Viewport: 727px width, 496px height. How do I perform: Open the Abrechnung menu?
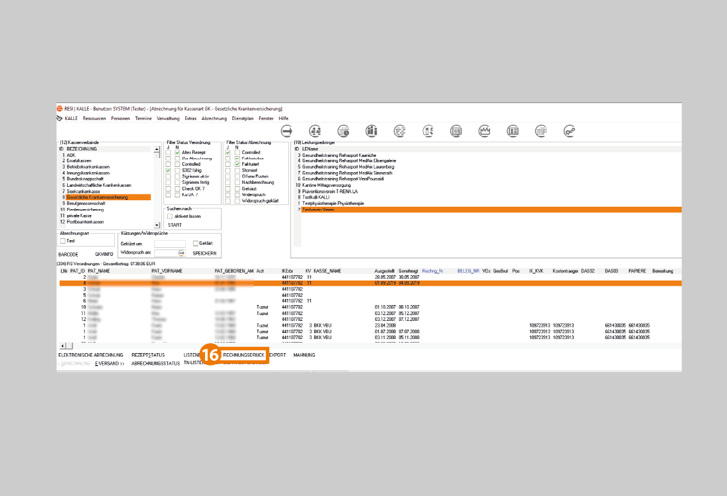214,118
